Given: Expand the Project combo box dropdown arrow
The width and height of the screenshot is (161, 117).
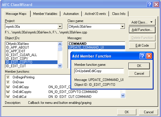Looking at the screenshot, I should click(x=60, y=27).
